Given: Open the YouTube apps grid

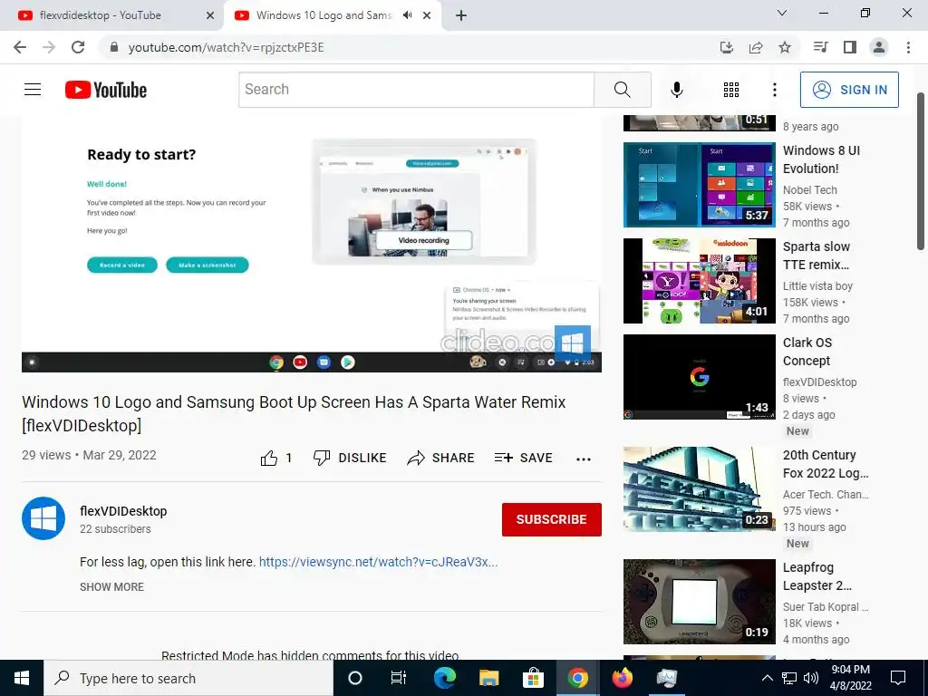Looking at the screenshot, I should click(731, 90).
